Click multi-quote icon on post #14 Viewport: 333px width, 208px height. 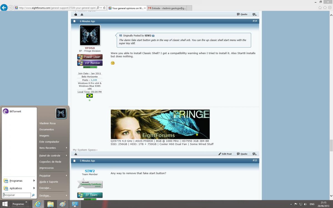(x=254, y=154)
